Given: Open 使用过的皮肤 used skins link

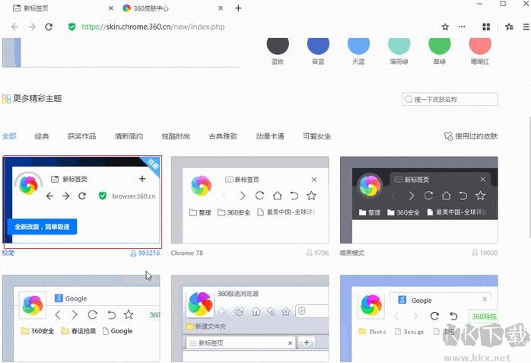Looking at the screenshot, I should [x=476, y=136].
